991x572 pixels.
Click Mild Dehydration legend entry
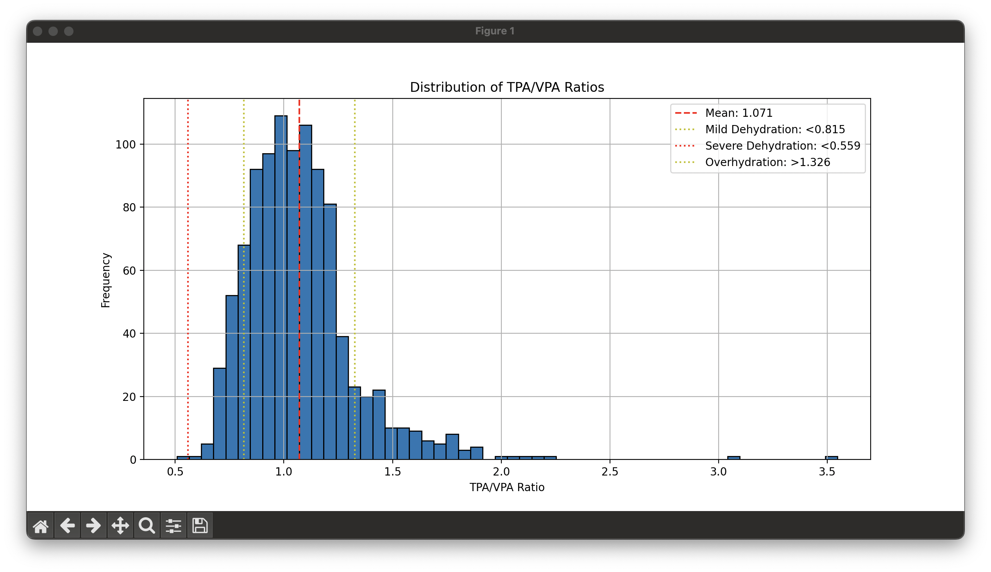[x=775, y=130]
